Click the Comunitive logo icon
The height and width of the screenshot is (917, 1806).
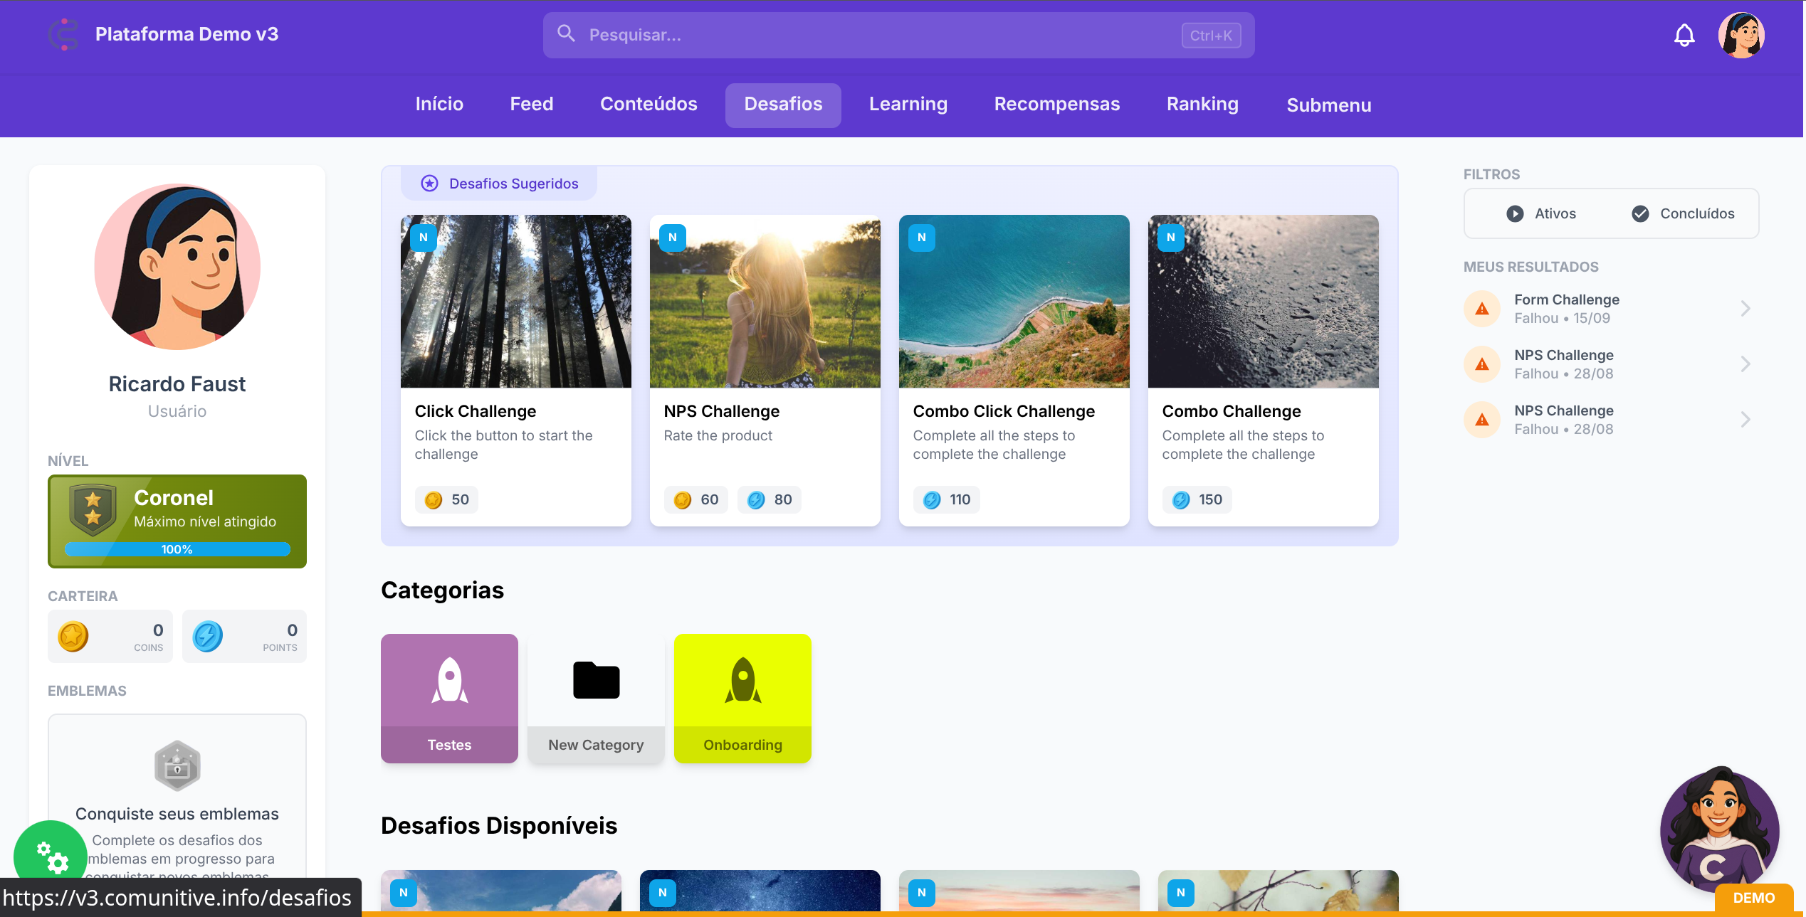pyautogui.click(x=64, y=34)
